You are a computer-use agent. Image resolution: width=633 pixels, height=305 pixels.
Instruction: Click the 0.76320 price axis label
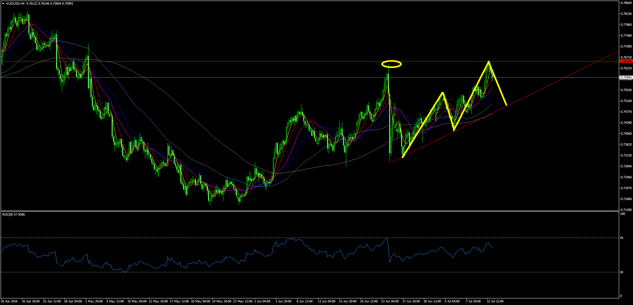pyautogui.click(x=626, y=68)
